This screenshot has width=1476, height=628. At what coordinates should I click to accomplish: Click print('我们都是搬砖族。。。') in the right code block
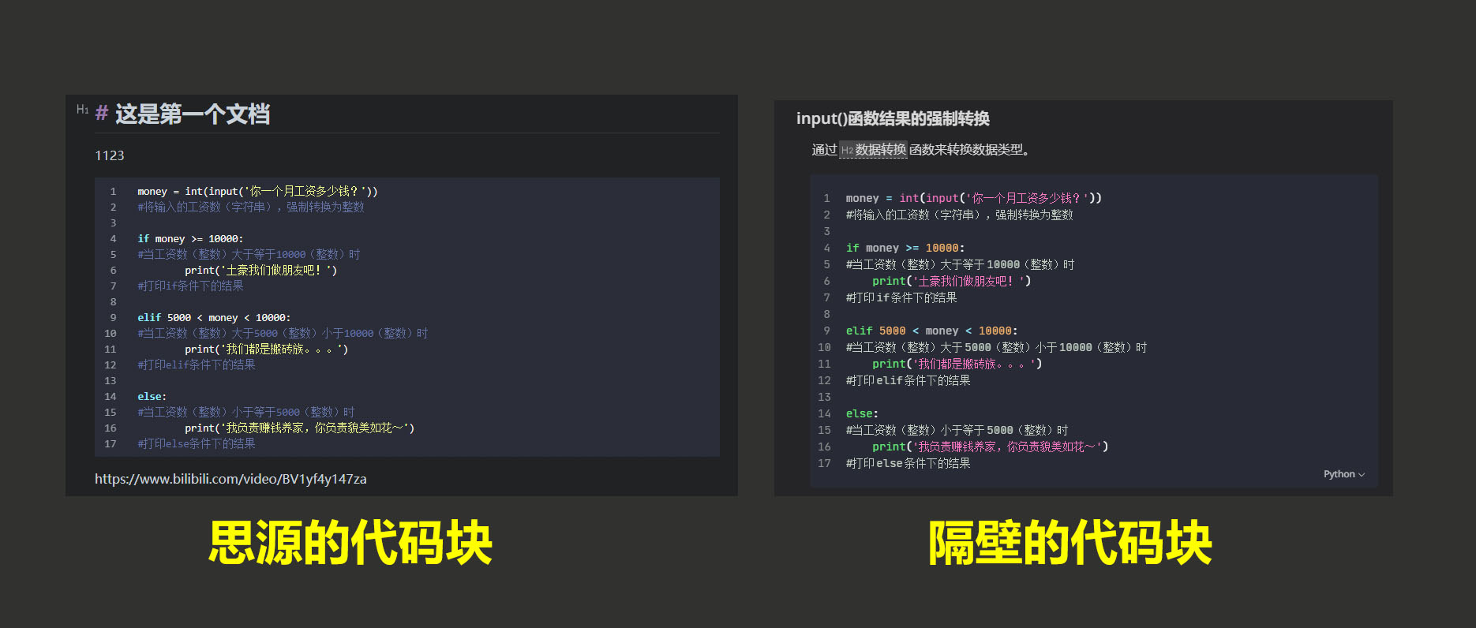[957, 364]
